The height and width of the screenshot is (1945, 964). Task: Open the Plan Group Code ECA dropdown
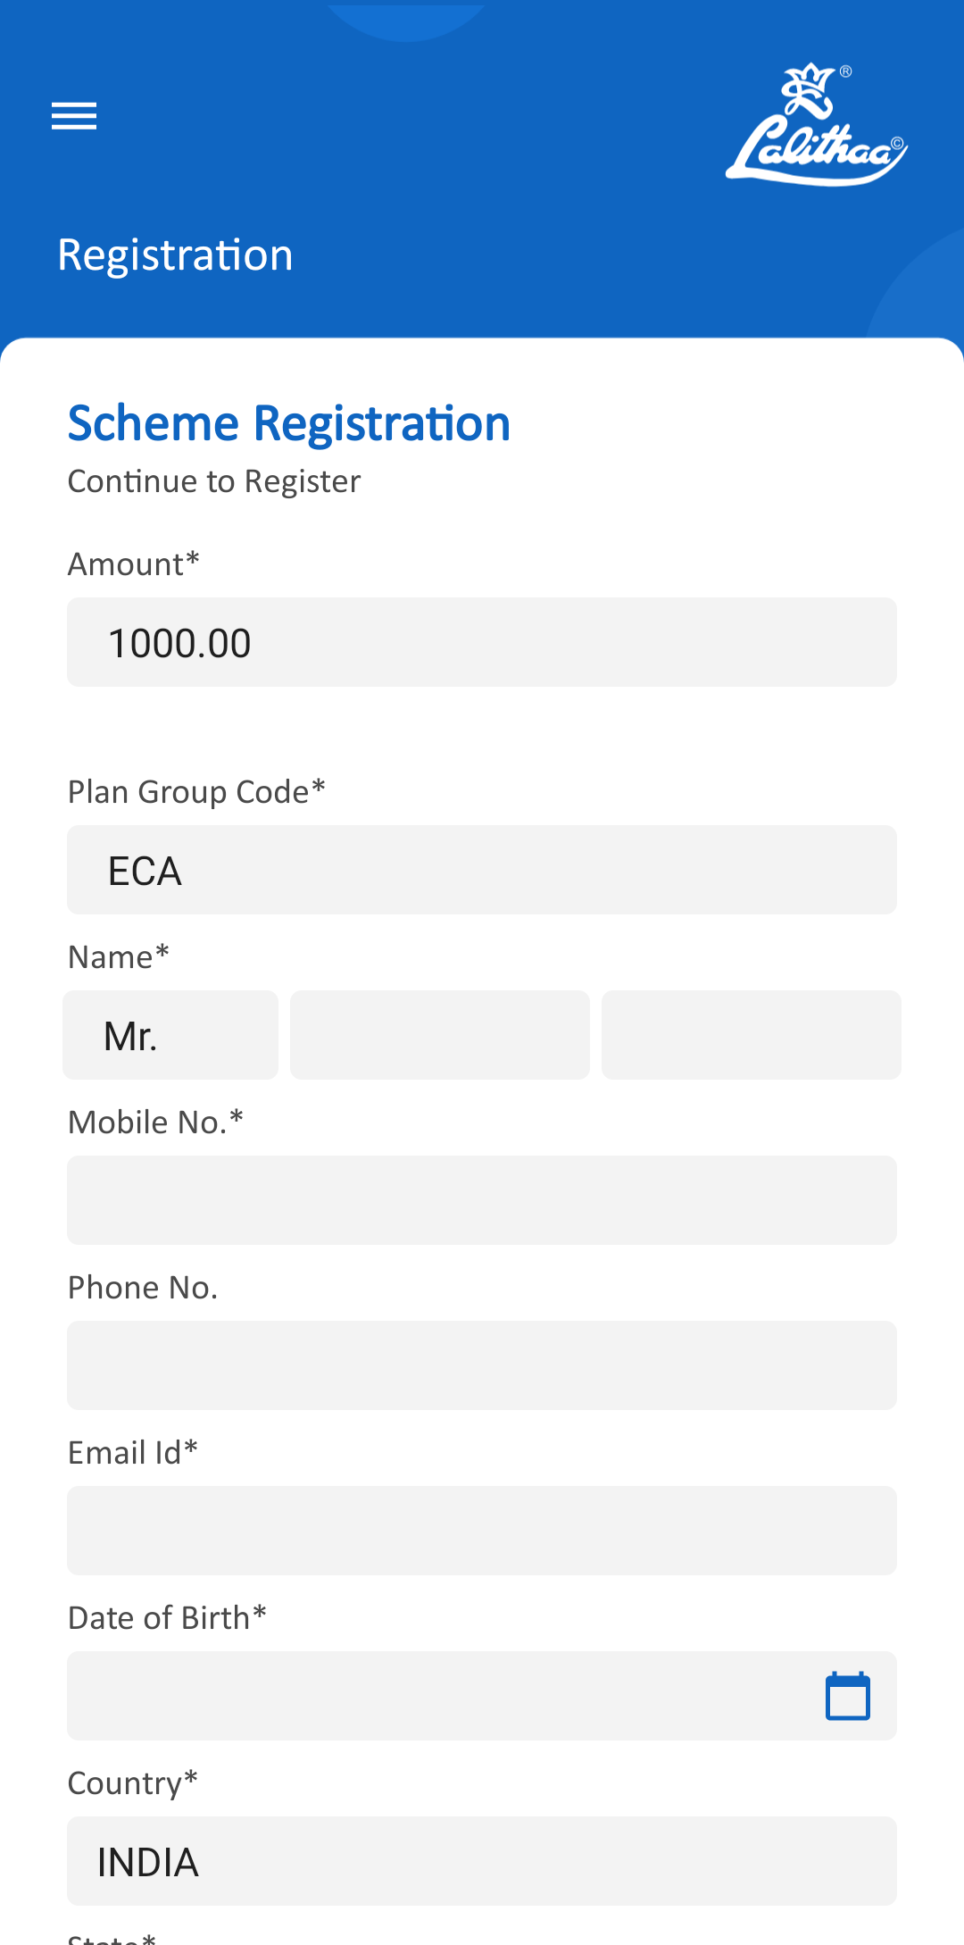[x=482, y=870]
